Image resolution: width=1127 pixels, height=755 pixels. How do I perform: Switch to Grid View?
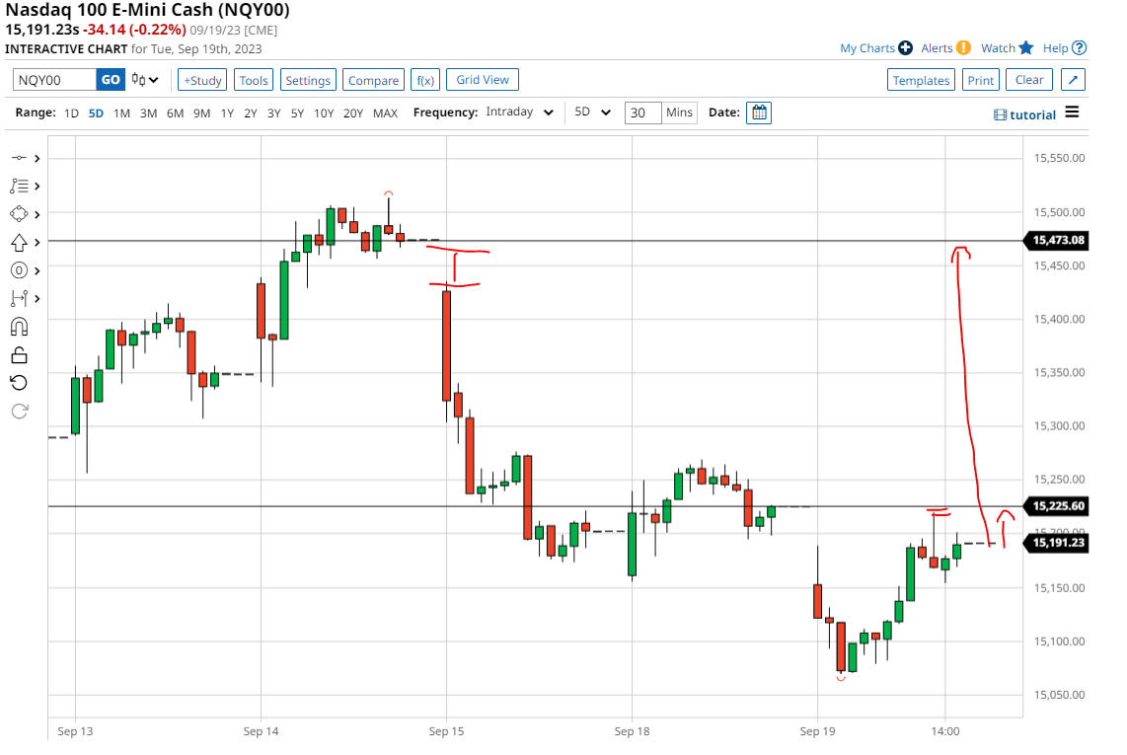coord(483,80)
